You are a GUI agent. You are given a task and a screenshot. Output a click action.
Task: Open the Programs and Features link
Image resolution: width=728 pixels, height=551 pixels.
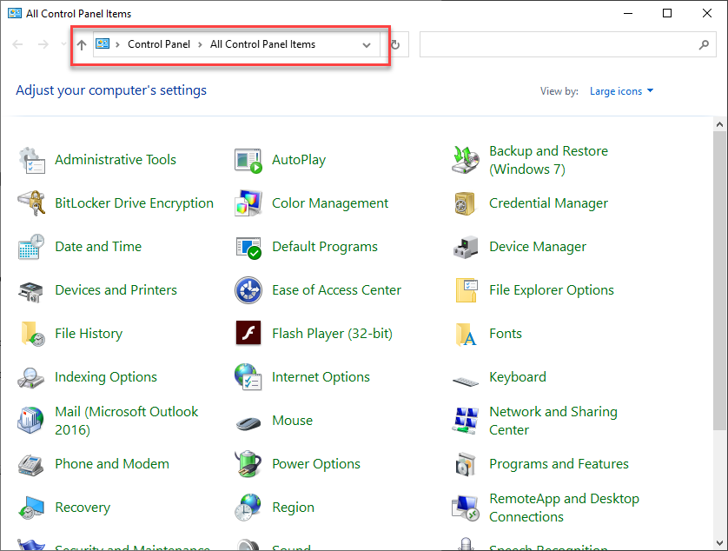(559, 464)
